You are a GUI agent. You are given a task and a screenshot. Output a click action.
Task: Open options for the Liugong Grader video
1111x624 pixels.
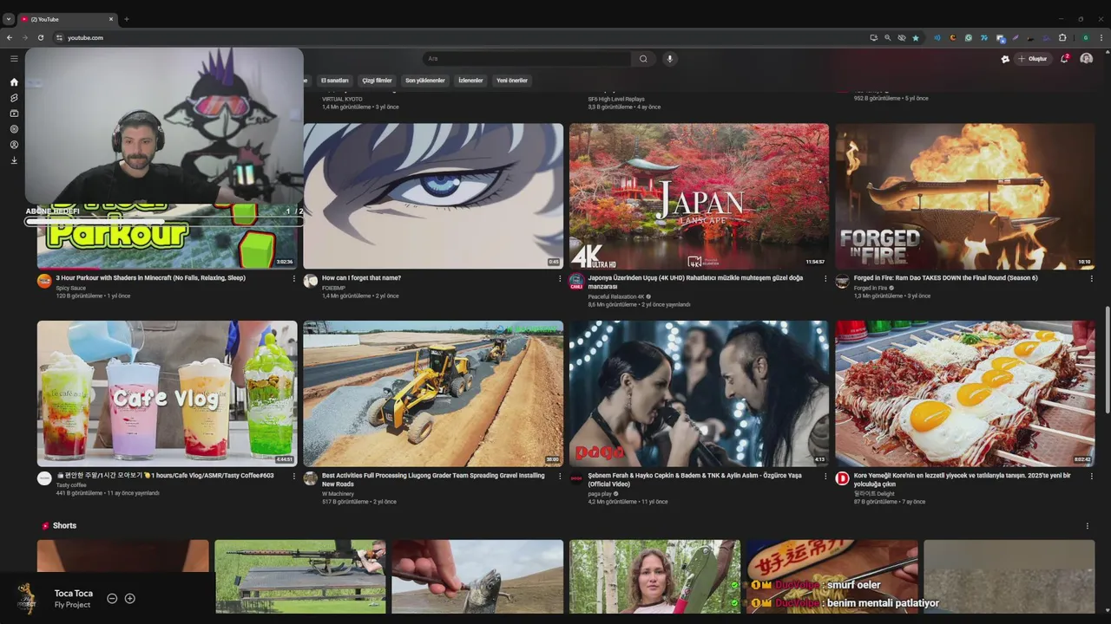coord(559,477)
